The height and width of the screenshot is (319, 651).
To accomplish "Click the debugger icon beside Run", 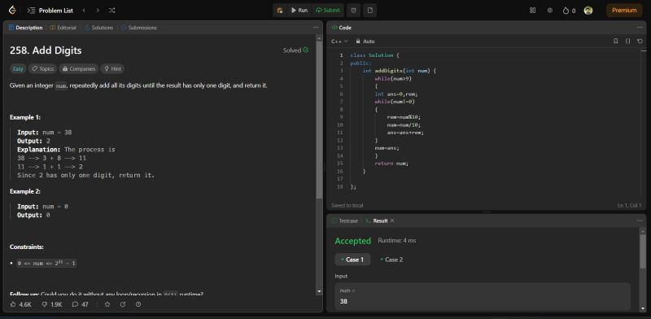I will point(280,11).
